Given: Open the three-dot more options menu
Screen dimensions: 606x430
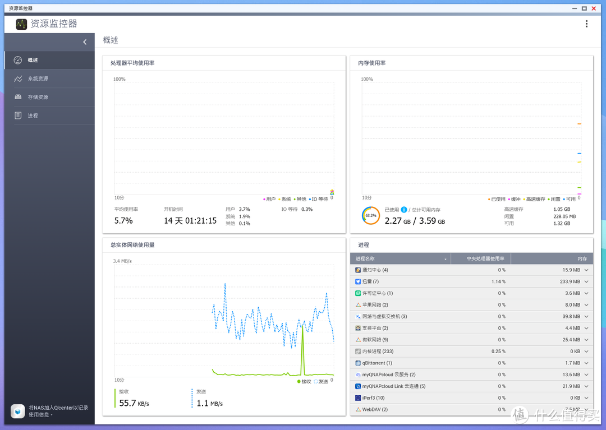Looking at the screenshot, I should click(x=586, y=24).
